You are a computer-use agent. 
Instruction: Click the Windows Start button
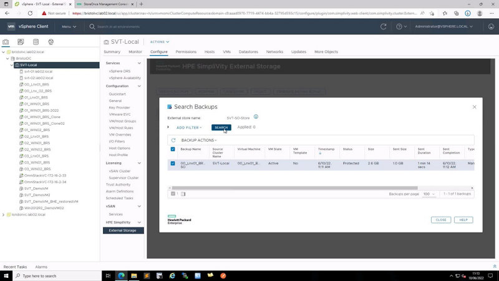[6, 276]
